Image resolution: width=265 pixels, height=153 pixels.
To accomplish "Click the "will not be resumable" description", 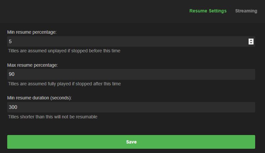I will pos(53,117).
